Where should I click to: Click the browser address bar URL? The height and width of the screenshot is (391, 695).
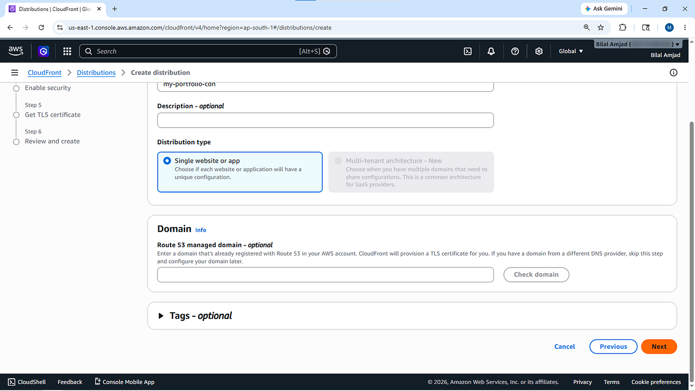[200, 27]
